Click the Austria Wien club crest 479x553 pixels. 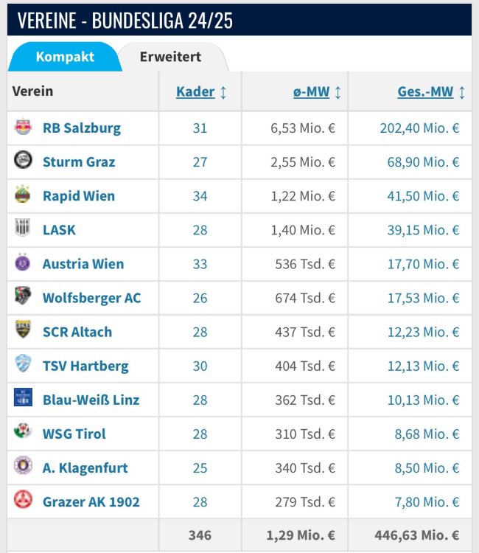tap(23, 263)
